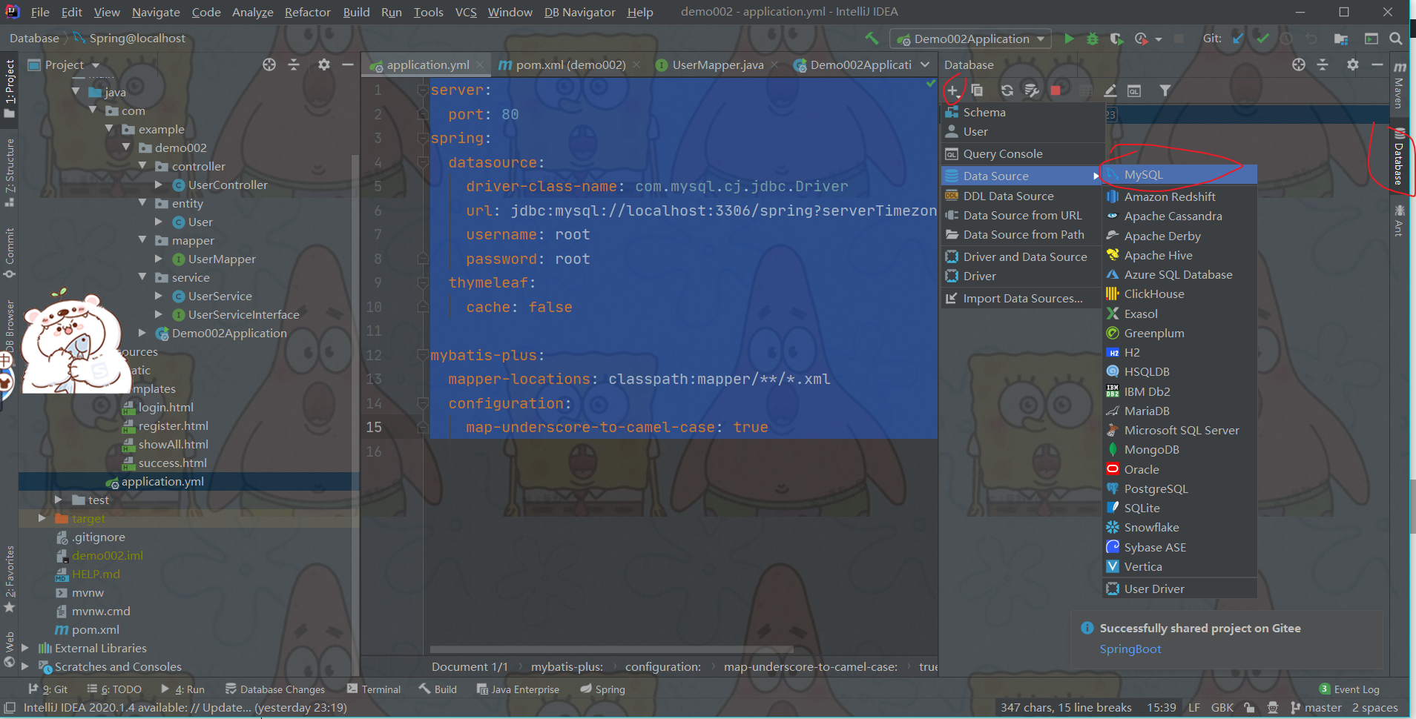The width and height of the screenshot is (1416, 719).
Task: Open Data Source Properties wrench icon
Action: pos(1031,90)
